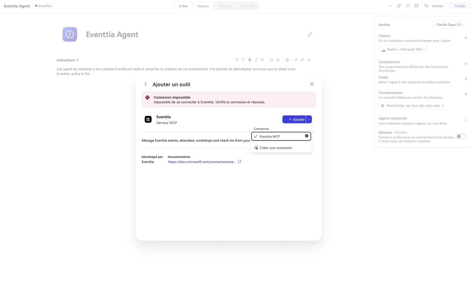Click the undo icon in instructions toolbar

[x=237, y=60]
